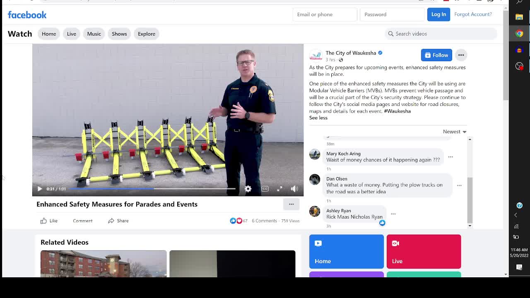Open video options menu beside title
The width and height of the screenshot is (530, 298).
tap(291, 204)
